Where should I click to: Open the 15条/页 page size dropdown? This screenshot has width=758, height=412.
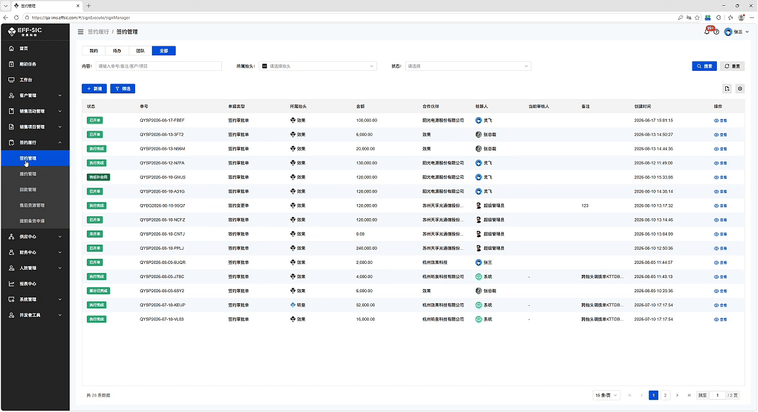pos(605,395)
